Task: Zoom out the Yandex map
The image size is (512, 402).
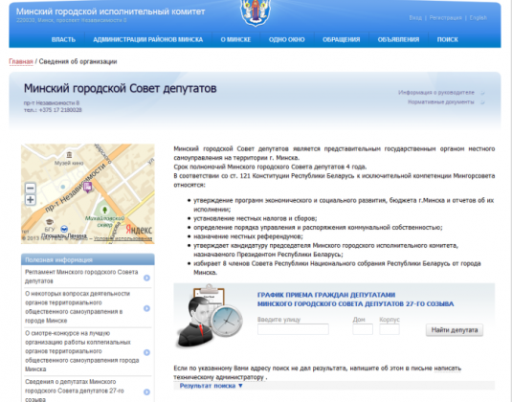Action: (31, 189)
